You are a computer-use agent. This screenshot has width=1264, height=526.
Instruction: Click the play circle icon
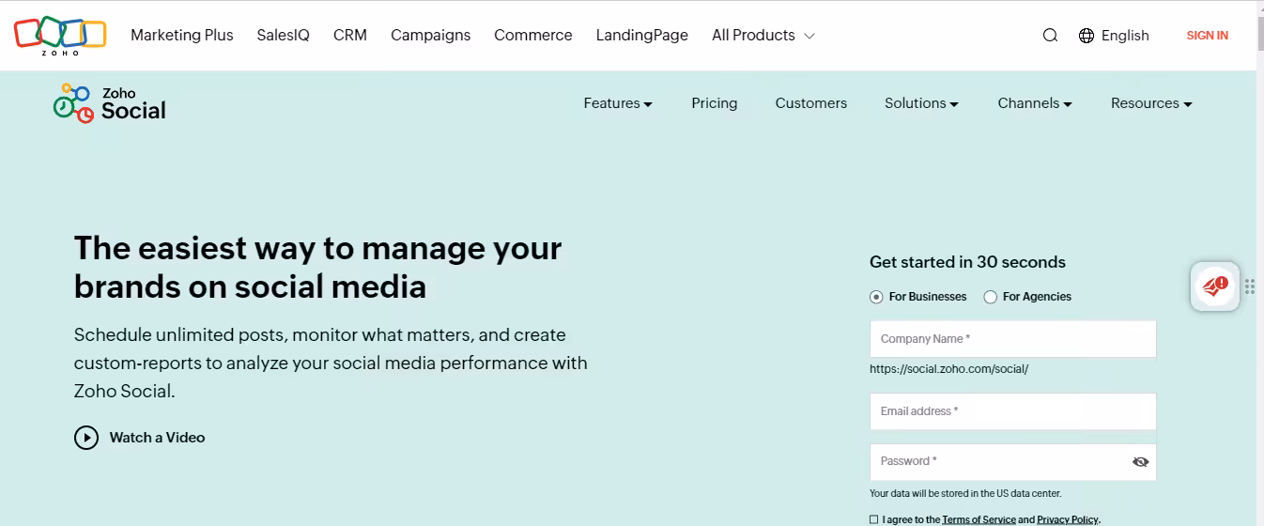[x=86, y=438]
